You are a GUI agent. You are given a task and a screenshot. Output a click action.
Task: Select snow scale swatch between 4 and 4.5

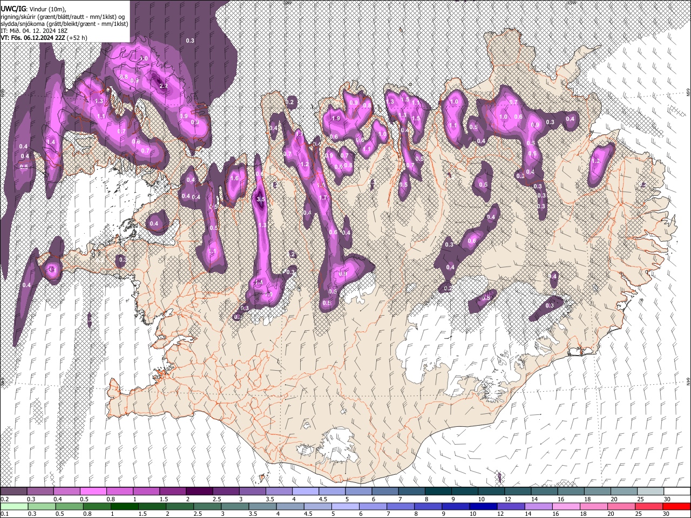click(x=306, y=492)
